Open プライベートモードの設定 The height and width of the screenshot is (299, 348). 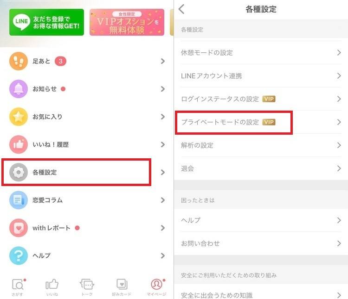point(261,122)
